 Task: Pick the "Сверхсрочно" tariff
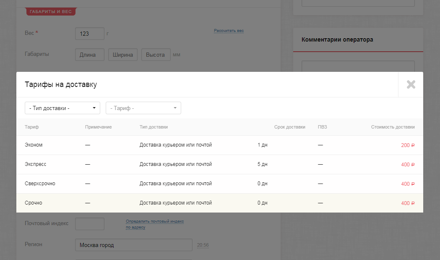220,184
